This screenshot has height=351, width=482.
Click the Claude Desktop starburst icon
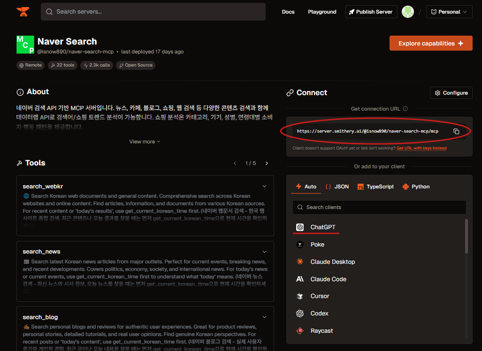click(300, 261)
